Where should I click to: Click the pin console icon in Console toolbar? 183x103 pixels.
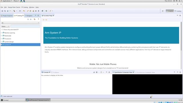94,72
